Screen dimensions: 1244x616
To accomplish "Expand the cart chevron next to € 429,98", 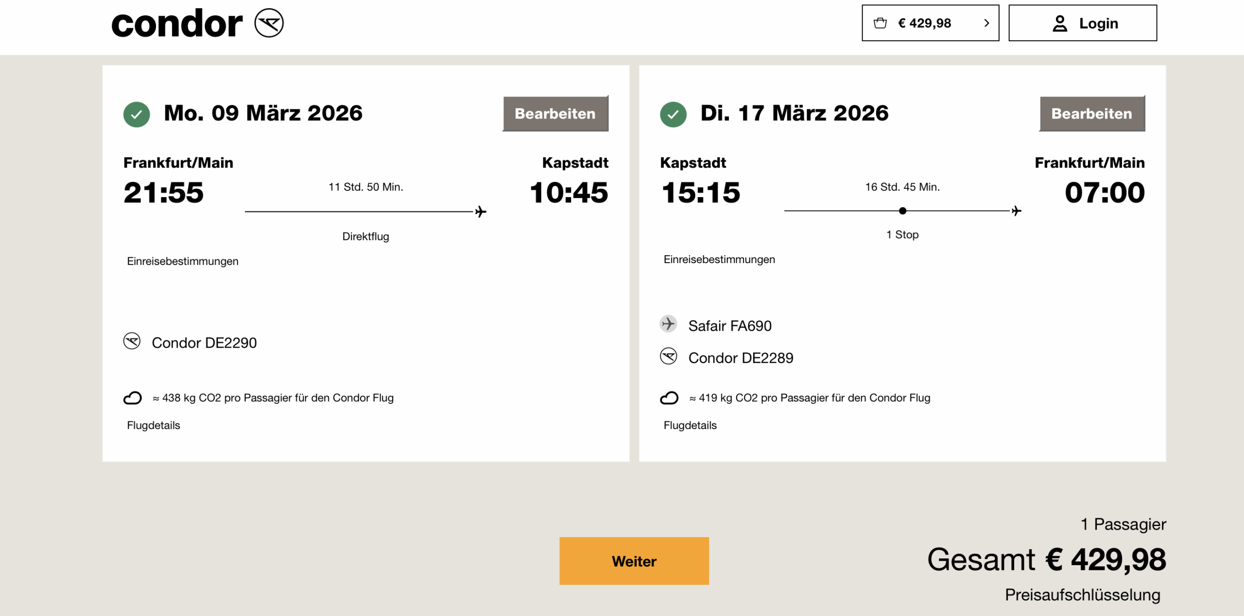I will 986,23.
